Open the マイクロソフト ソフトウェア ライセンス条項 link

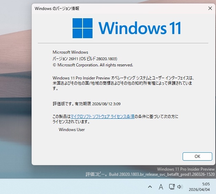tap(102, 117)
